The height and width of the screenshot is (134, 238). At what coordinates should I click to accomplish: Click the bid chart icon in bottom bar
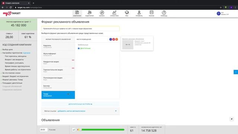pos(74,130)
